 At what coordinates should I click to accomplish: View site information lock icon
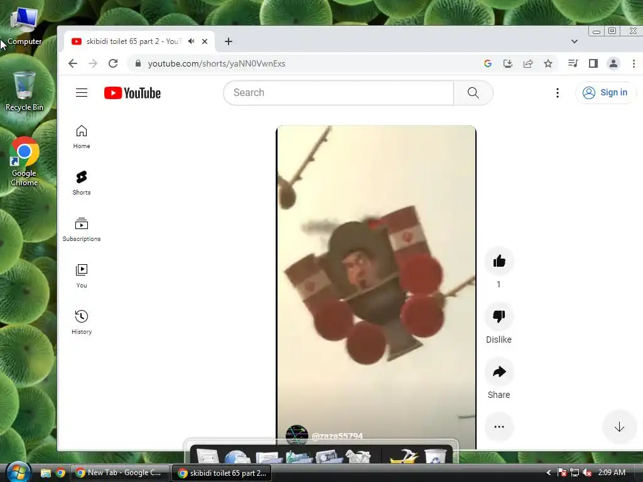pos(138,63)
